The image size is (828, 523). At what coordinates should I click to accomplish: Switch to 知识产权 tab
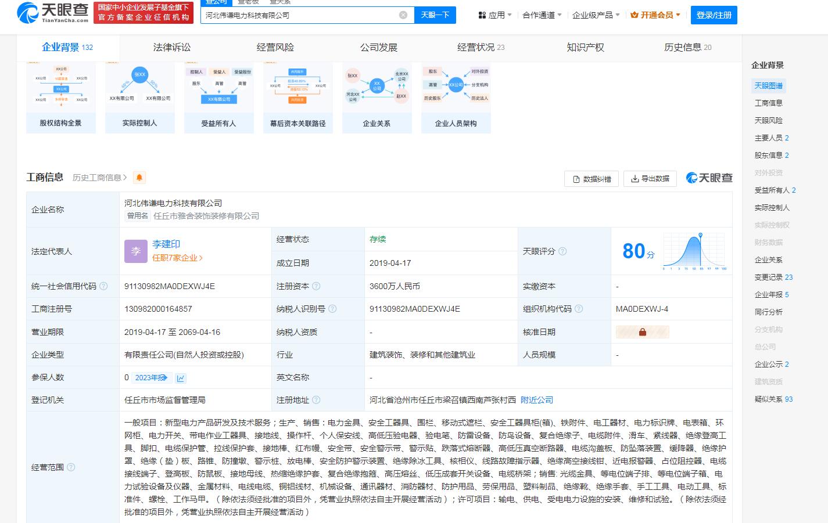tap(586, 48)
